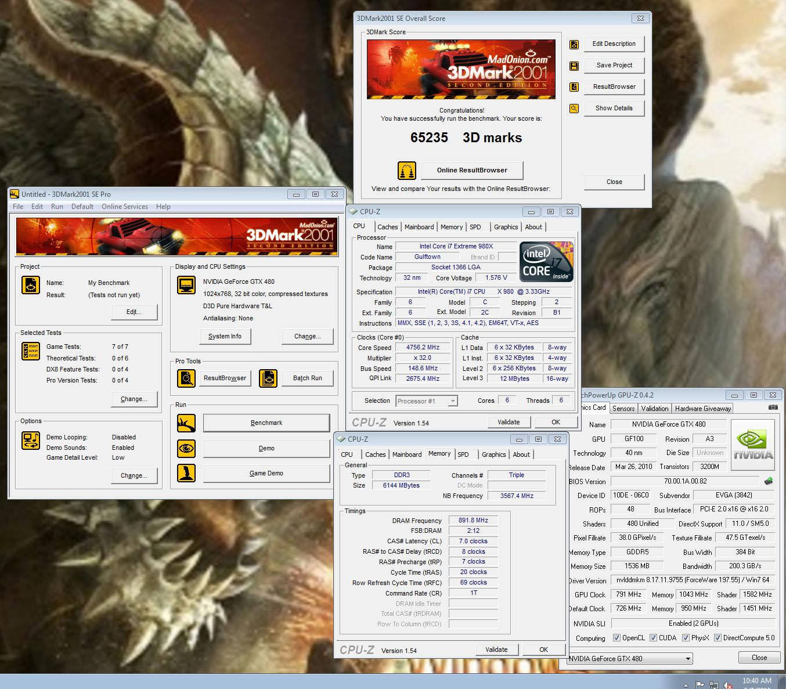Switch to Caches tab in upper CPU-Z window
786x689 pixels.
pyautogui.click(x=387, y=227)
